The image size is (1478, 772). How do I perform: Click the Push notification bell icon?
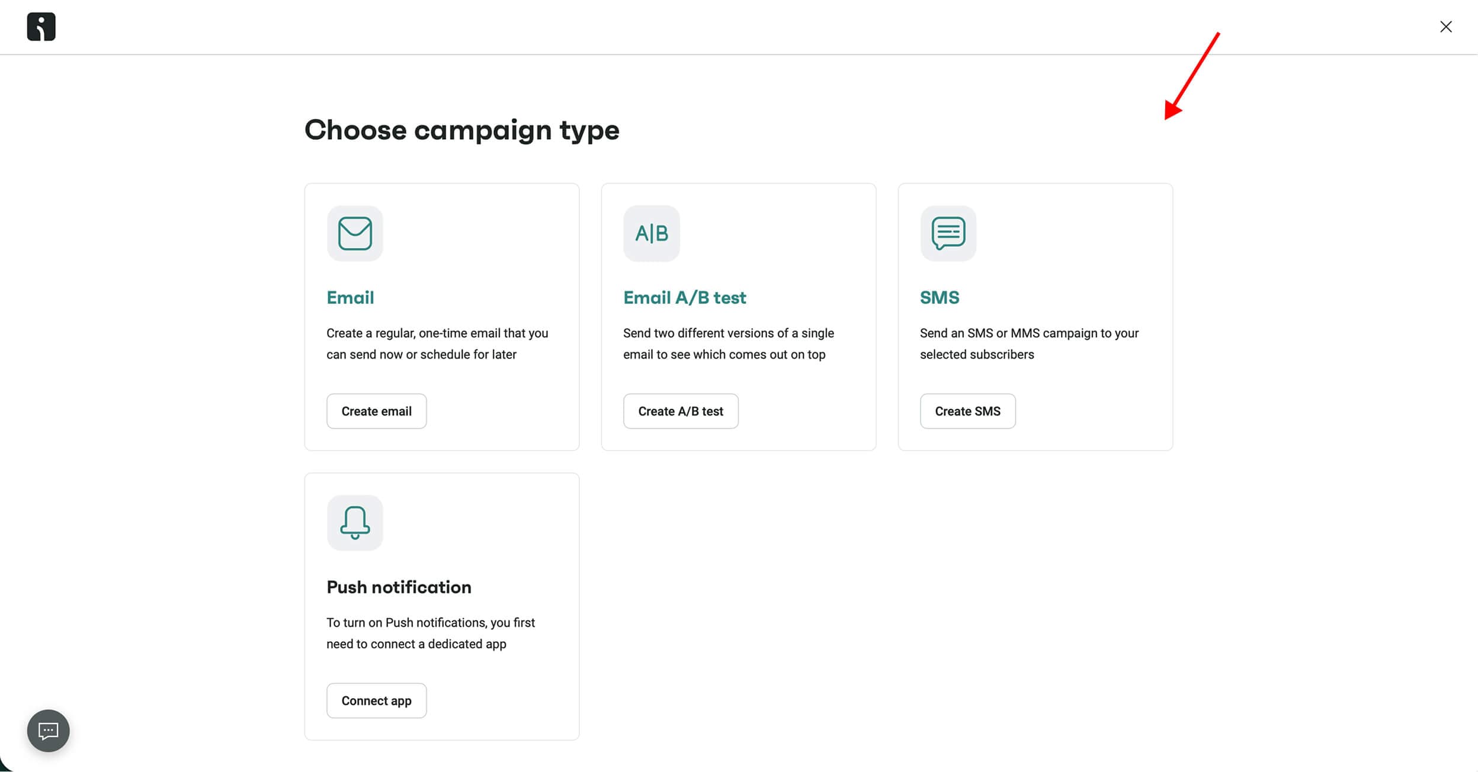(x=355, y=523)
